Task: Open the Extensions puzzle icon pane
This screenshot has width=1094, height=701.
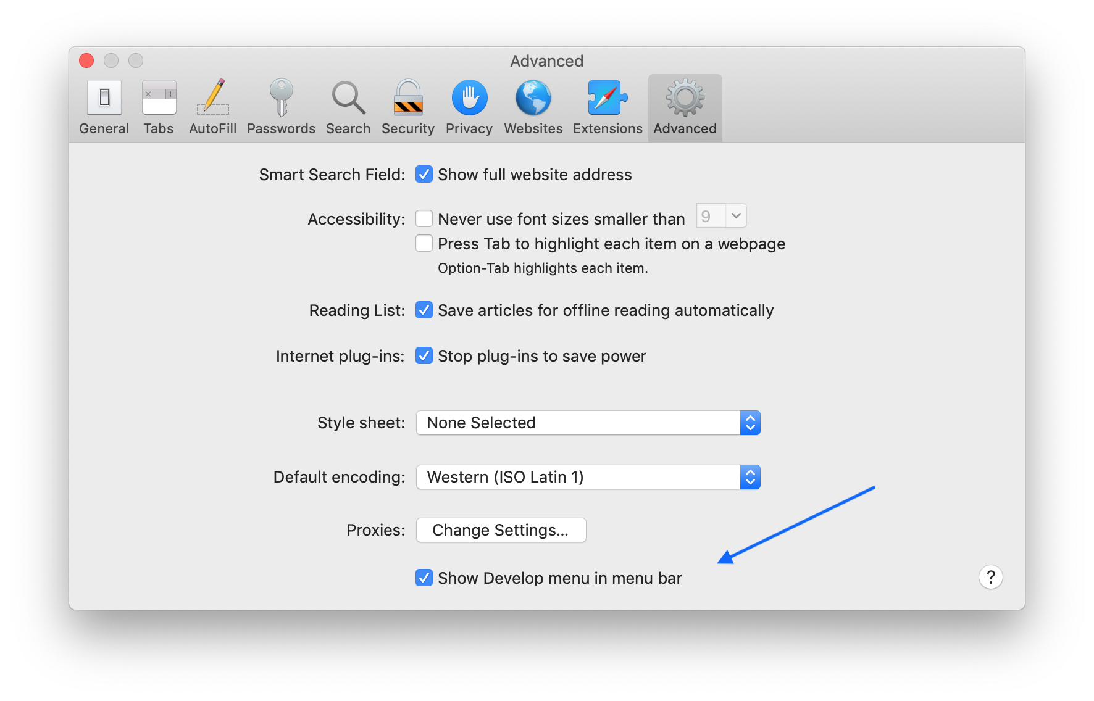Action: pyautogui.click(x=608, y=108)
